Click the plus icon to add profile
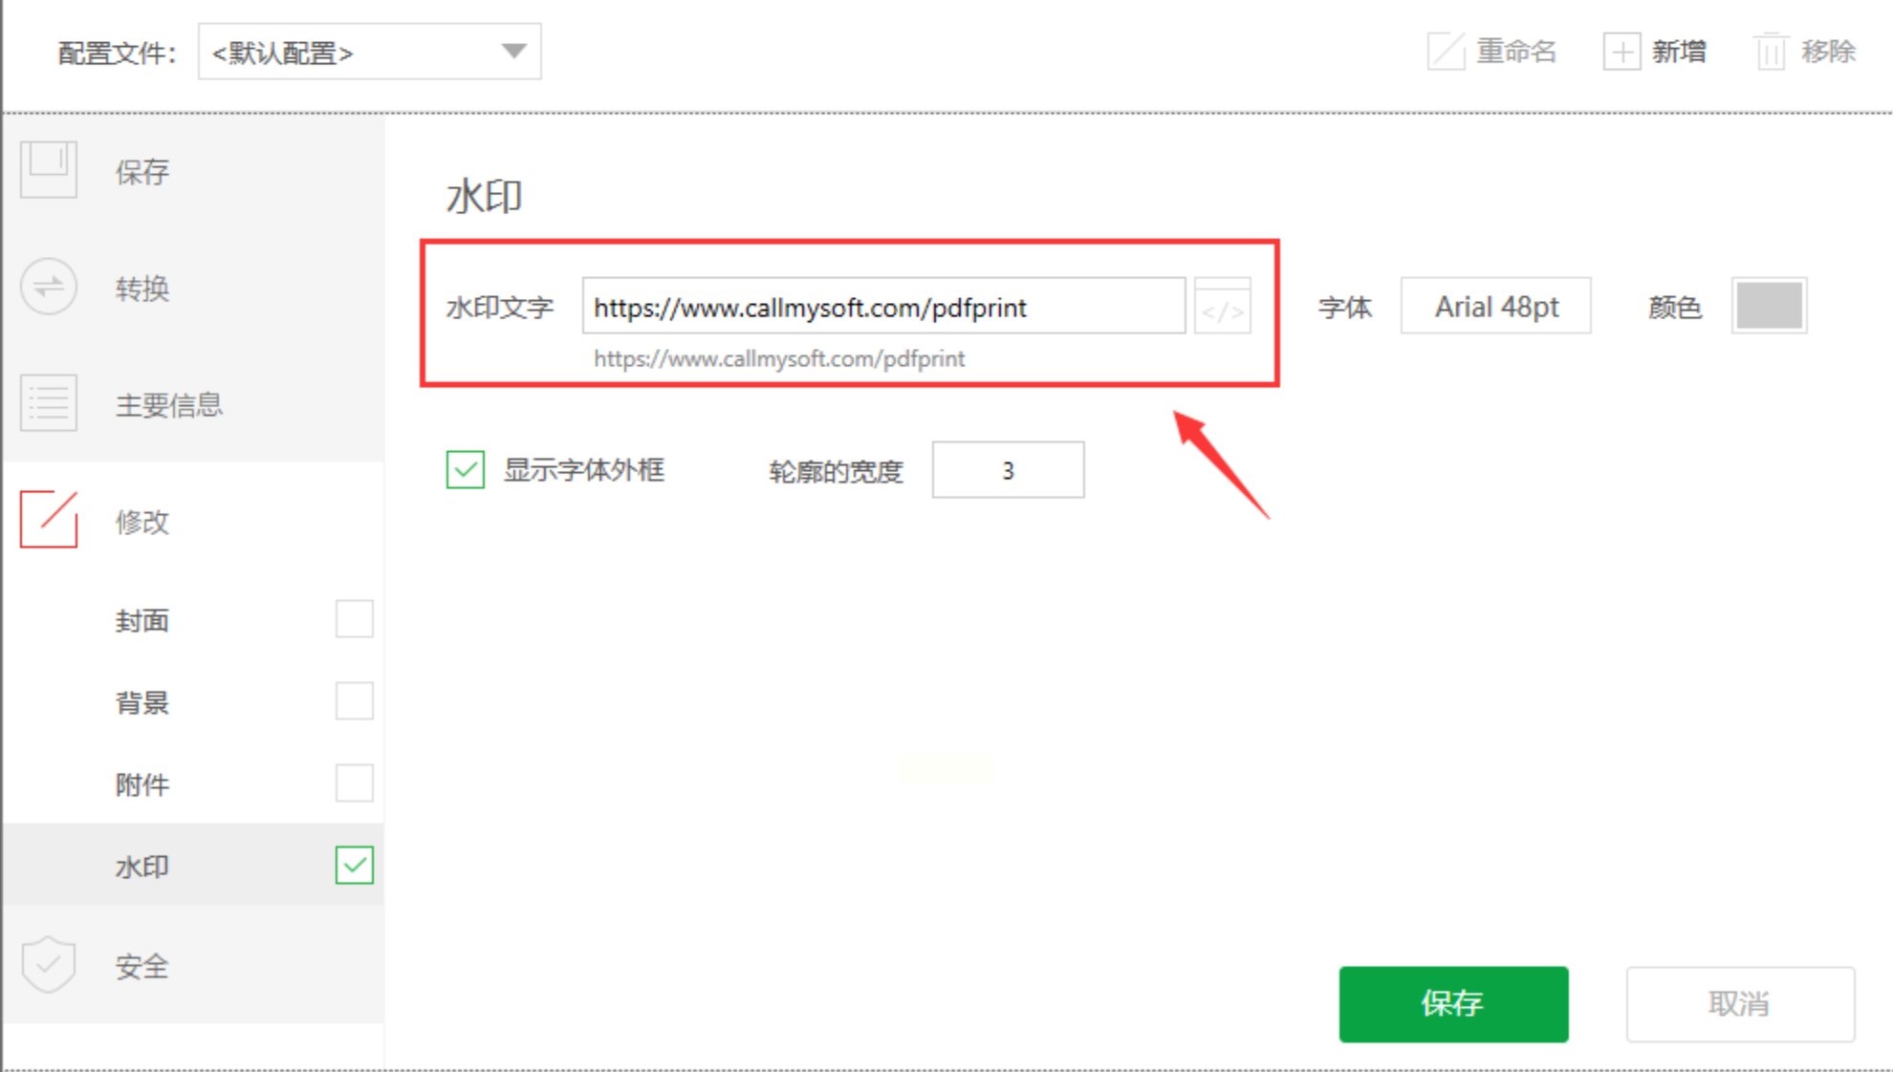The image size is (1893, 1072). click(x=1621, y=51)
